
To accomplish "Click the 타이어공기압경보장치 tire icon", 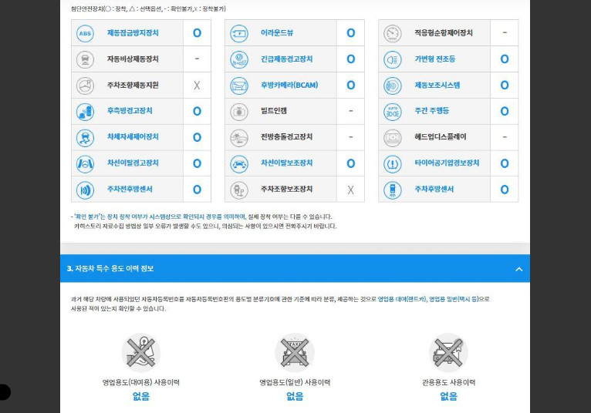I will click(393, 164).
